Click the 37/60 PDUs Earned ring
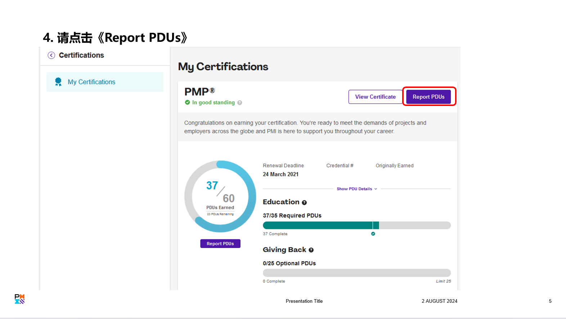566x319 pixels. point(220,196)
